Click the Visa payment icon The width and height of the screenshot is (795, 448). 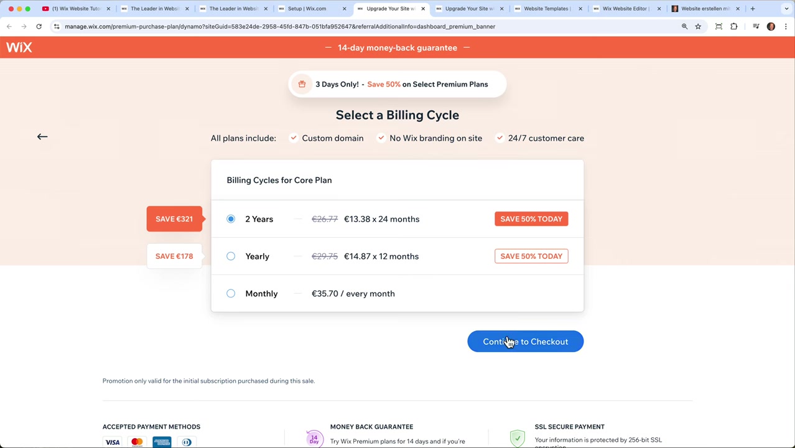112,442
